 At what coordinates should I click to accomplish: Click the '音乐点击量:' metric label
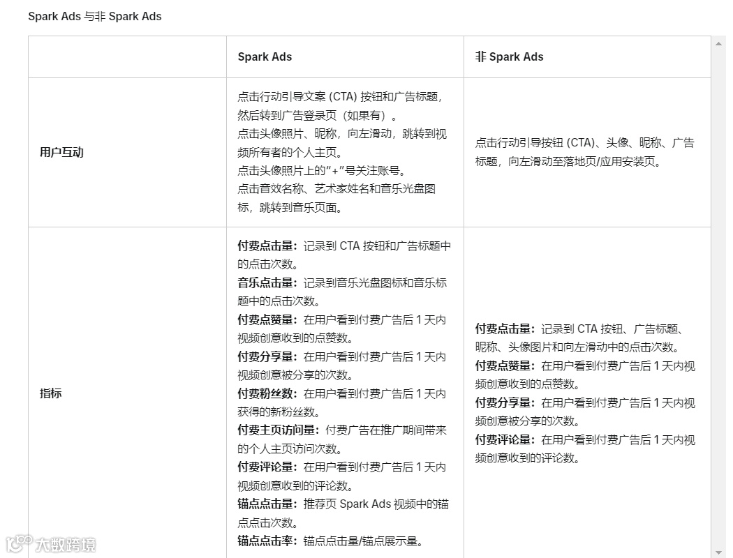click(267, 282)
